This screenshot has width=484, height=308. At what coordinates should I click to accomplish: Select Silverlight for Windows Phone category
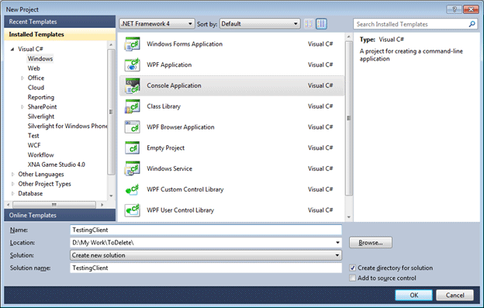pos(67,126)
